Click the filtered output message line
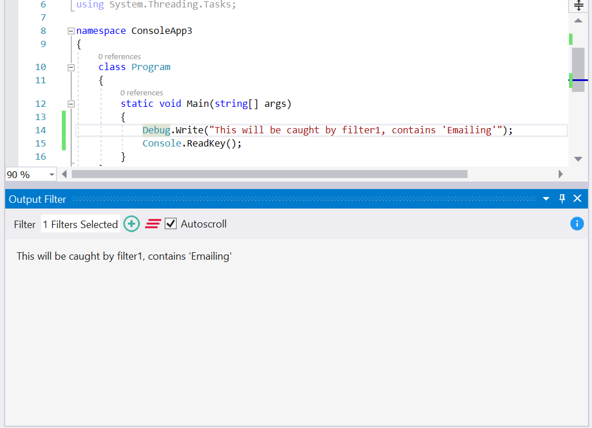Viewport: 592px width, 428px height. click(124, 256)
